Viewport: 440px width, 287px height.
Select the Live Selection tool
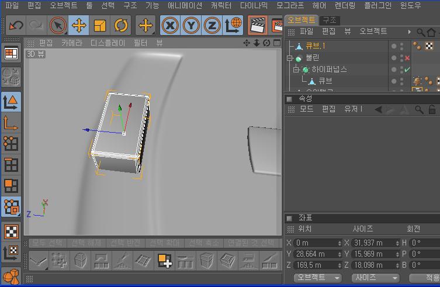[x=58, y=26]
